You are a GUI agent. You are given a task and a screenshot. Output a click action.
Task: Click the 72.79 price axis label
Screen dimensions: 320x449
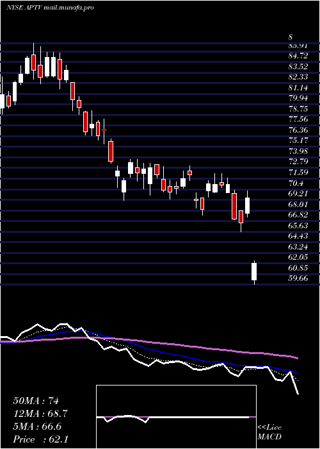298,162
